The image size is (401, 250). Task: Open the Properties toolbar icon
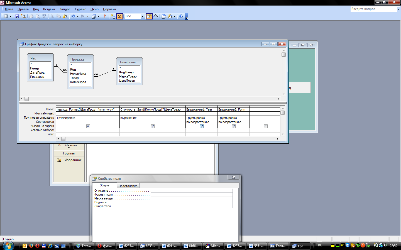pos(149,16)
